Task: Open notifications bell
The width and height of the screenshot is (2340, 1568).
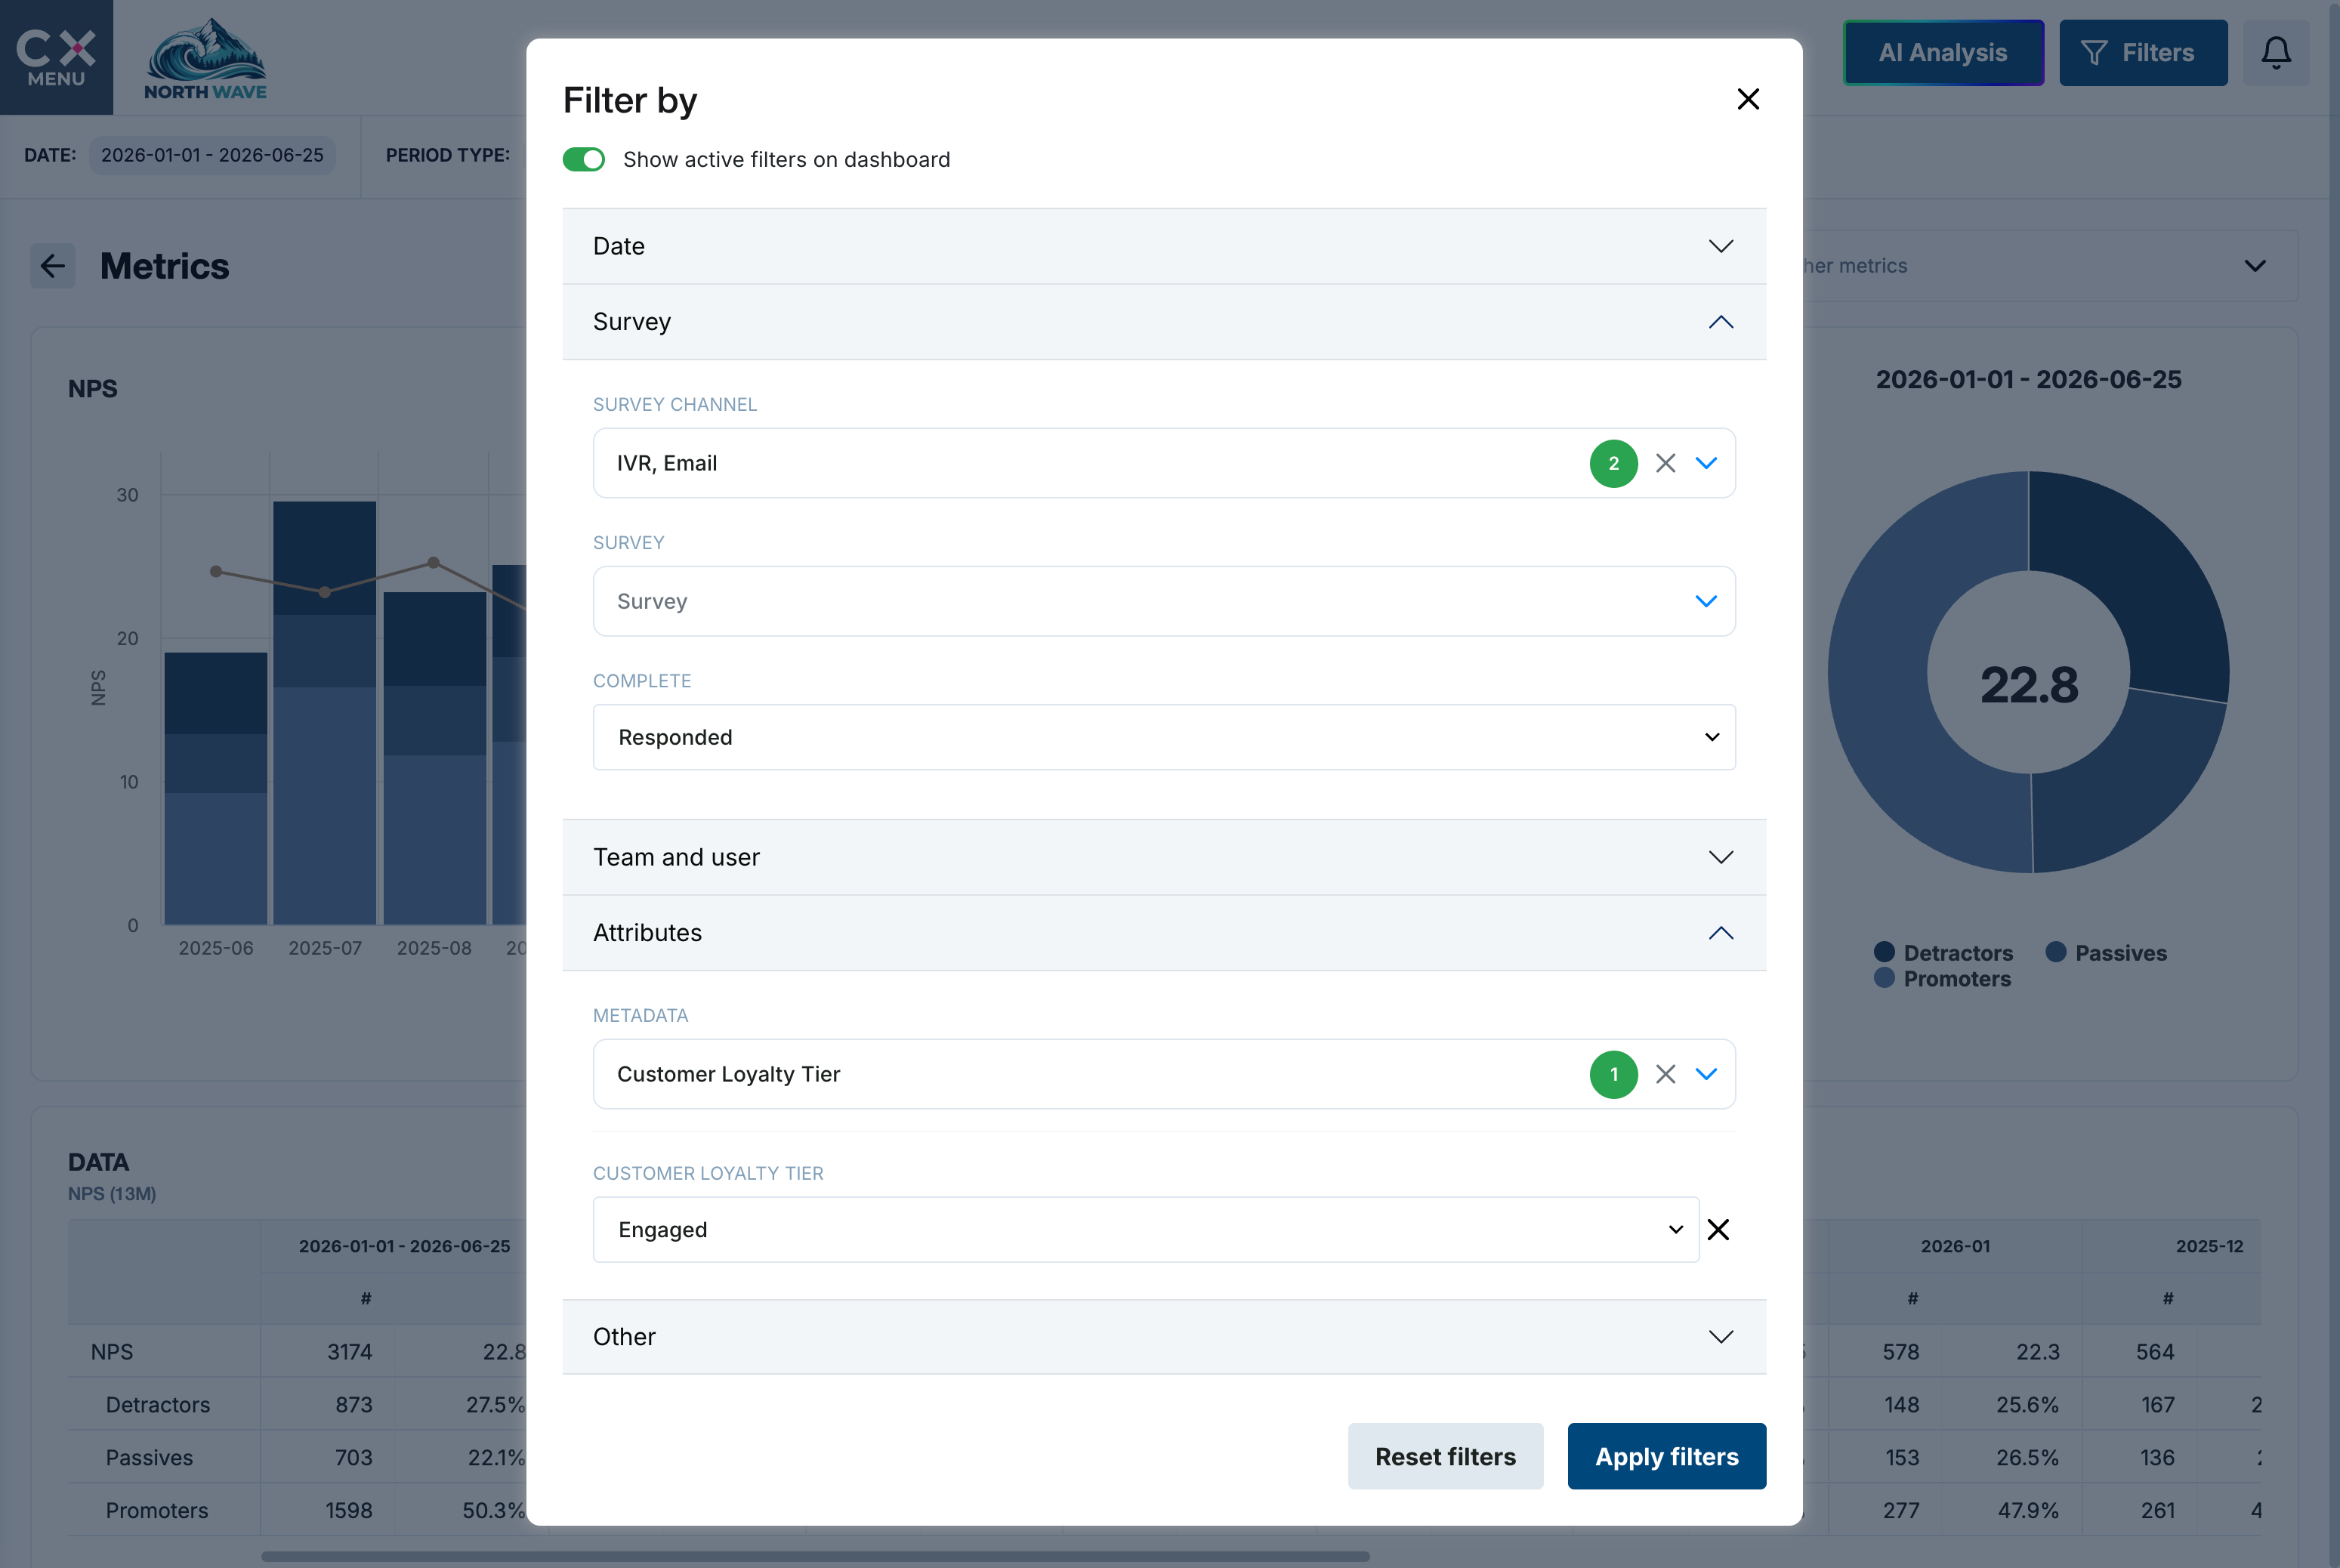Action: click(x=2276, y=53)
